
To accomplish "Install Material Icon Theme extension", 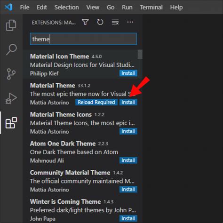I will click(x=128, y=73).
